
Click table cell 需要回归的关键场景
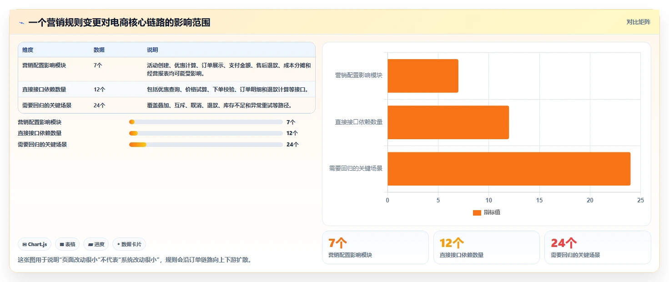(x=47, y=106)
